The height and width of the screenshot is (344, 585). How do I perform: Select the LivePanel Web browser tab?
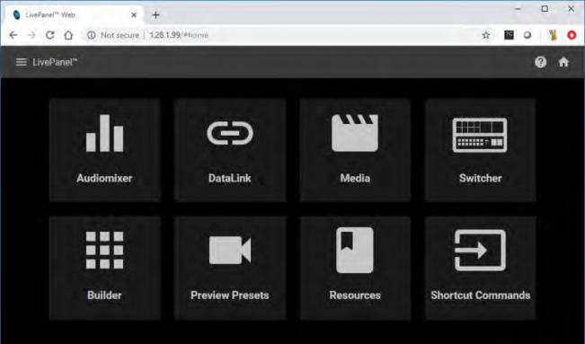click(74, 15)
